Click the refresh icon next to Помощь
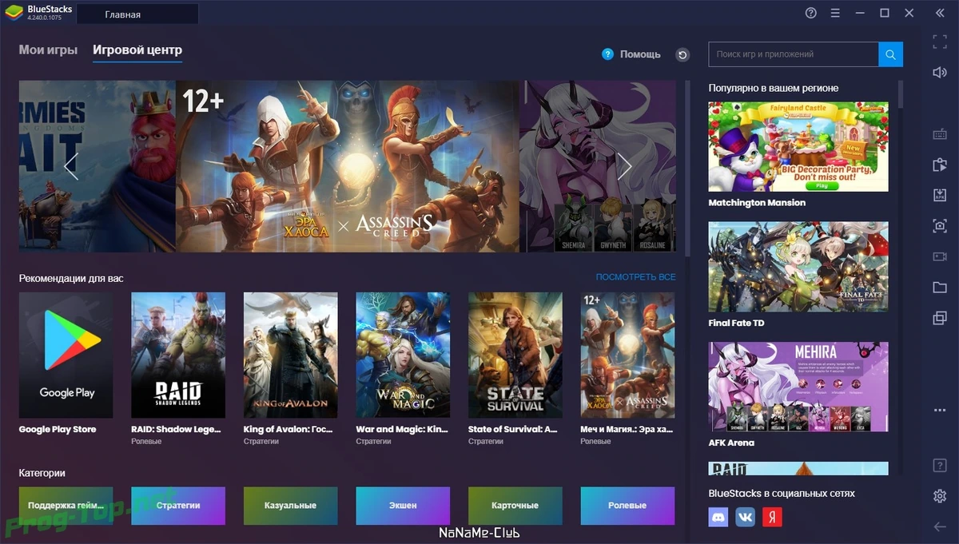The width and height of the screenshot is (959, 544). click(682, 54)
